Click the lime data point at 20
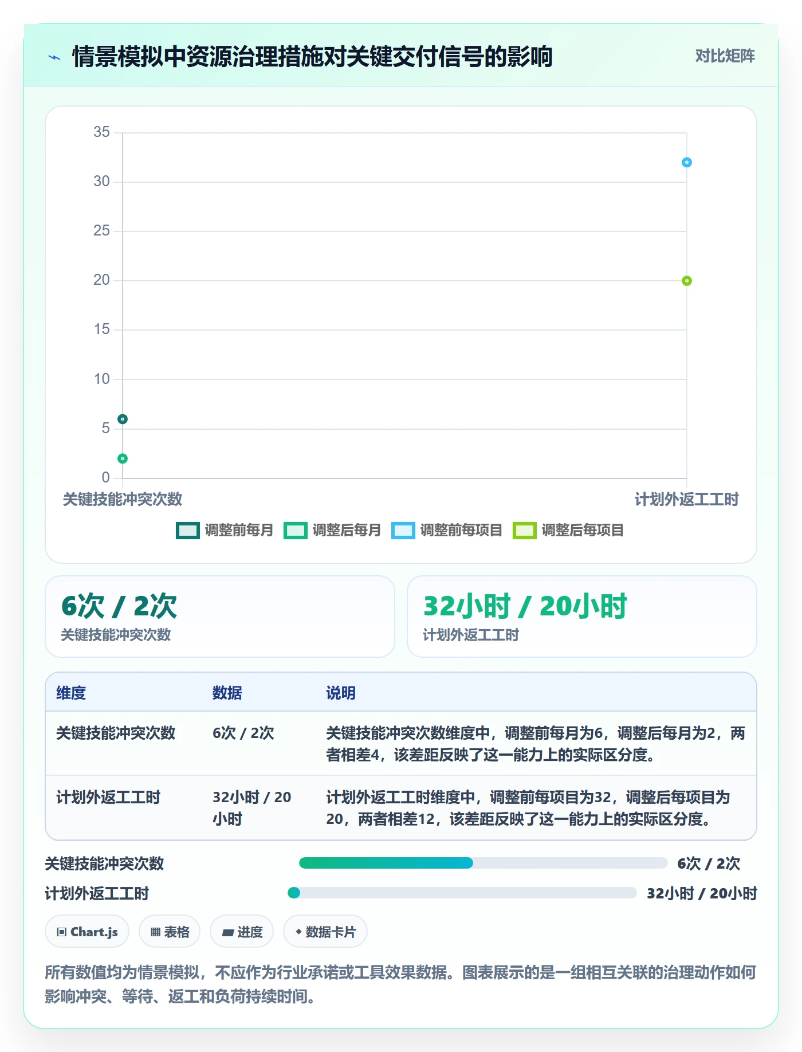802x1052 pixels. [687, 281]
